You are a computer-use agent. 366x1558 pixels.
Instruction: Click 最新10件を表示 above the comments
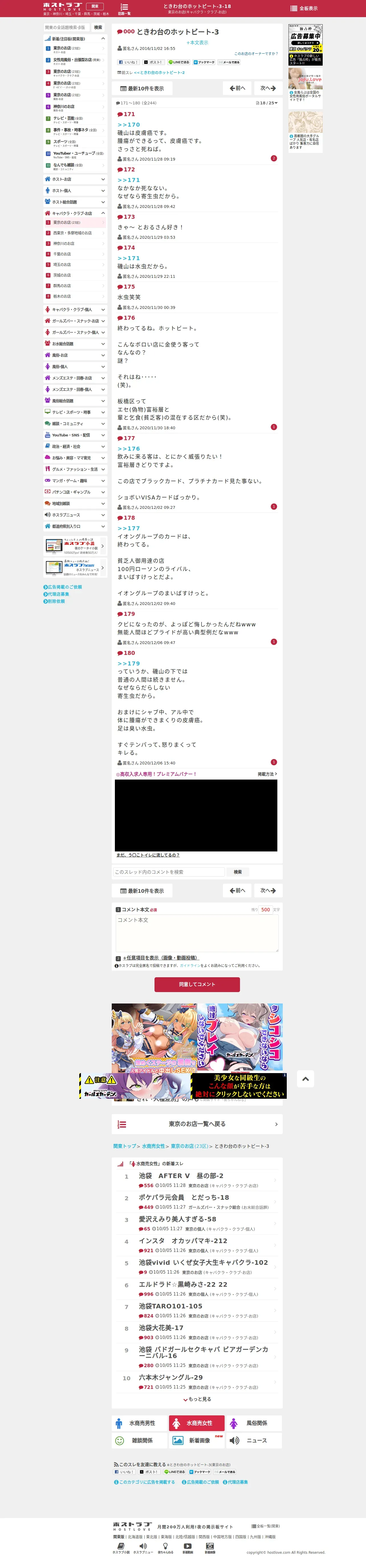(142, 88)
